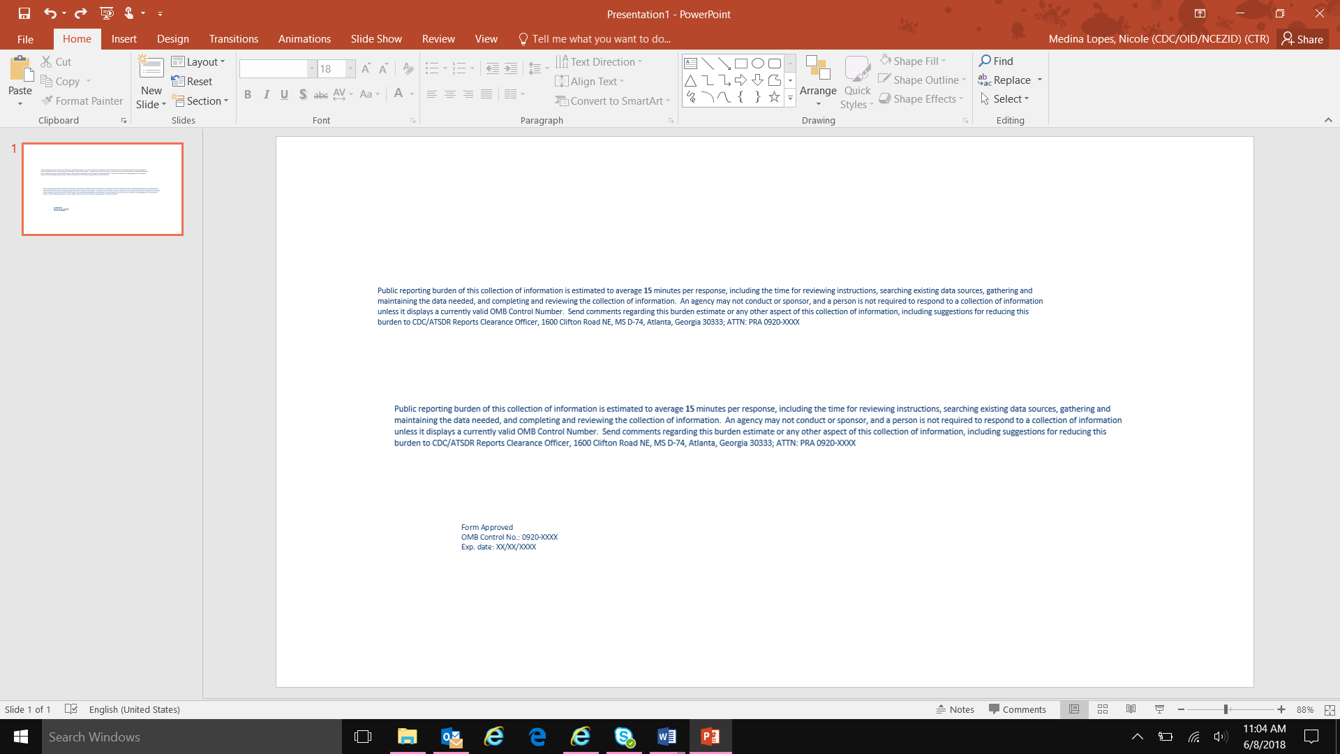Open the font size dropdown
Viewport: 1340px width, 754px height.
[x=350, y=68]
